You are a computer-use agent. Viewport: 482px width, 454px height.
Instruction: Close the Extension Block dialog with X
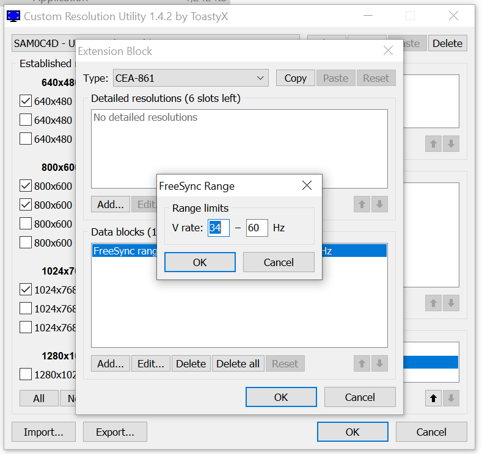tap(388, 51)
